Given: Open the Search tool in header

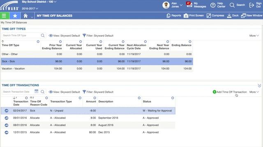Looking at the screenshot, I should 237,5.
